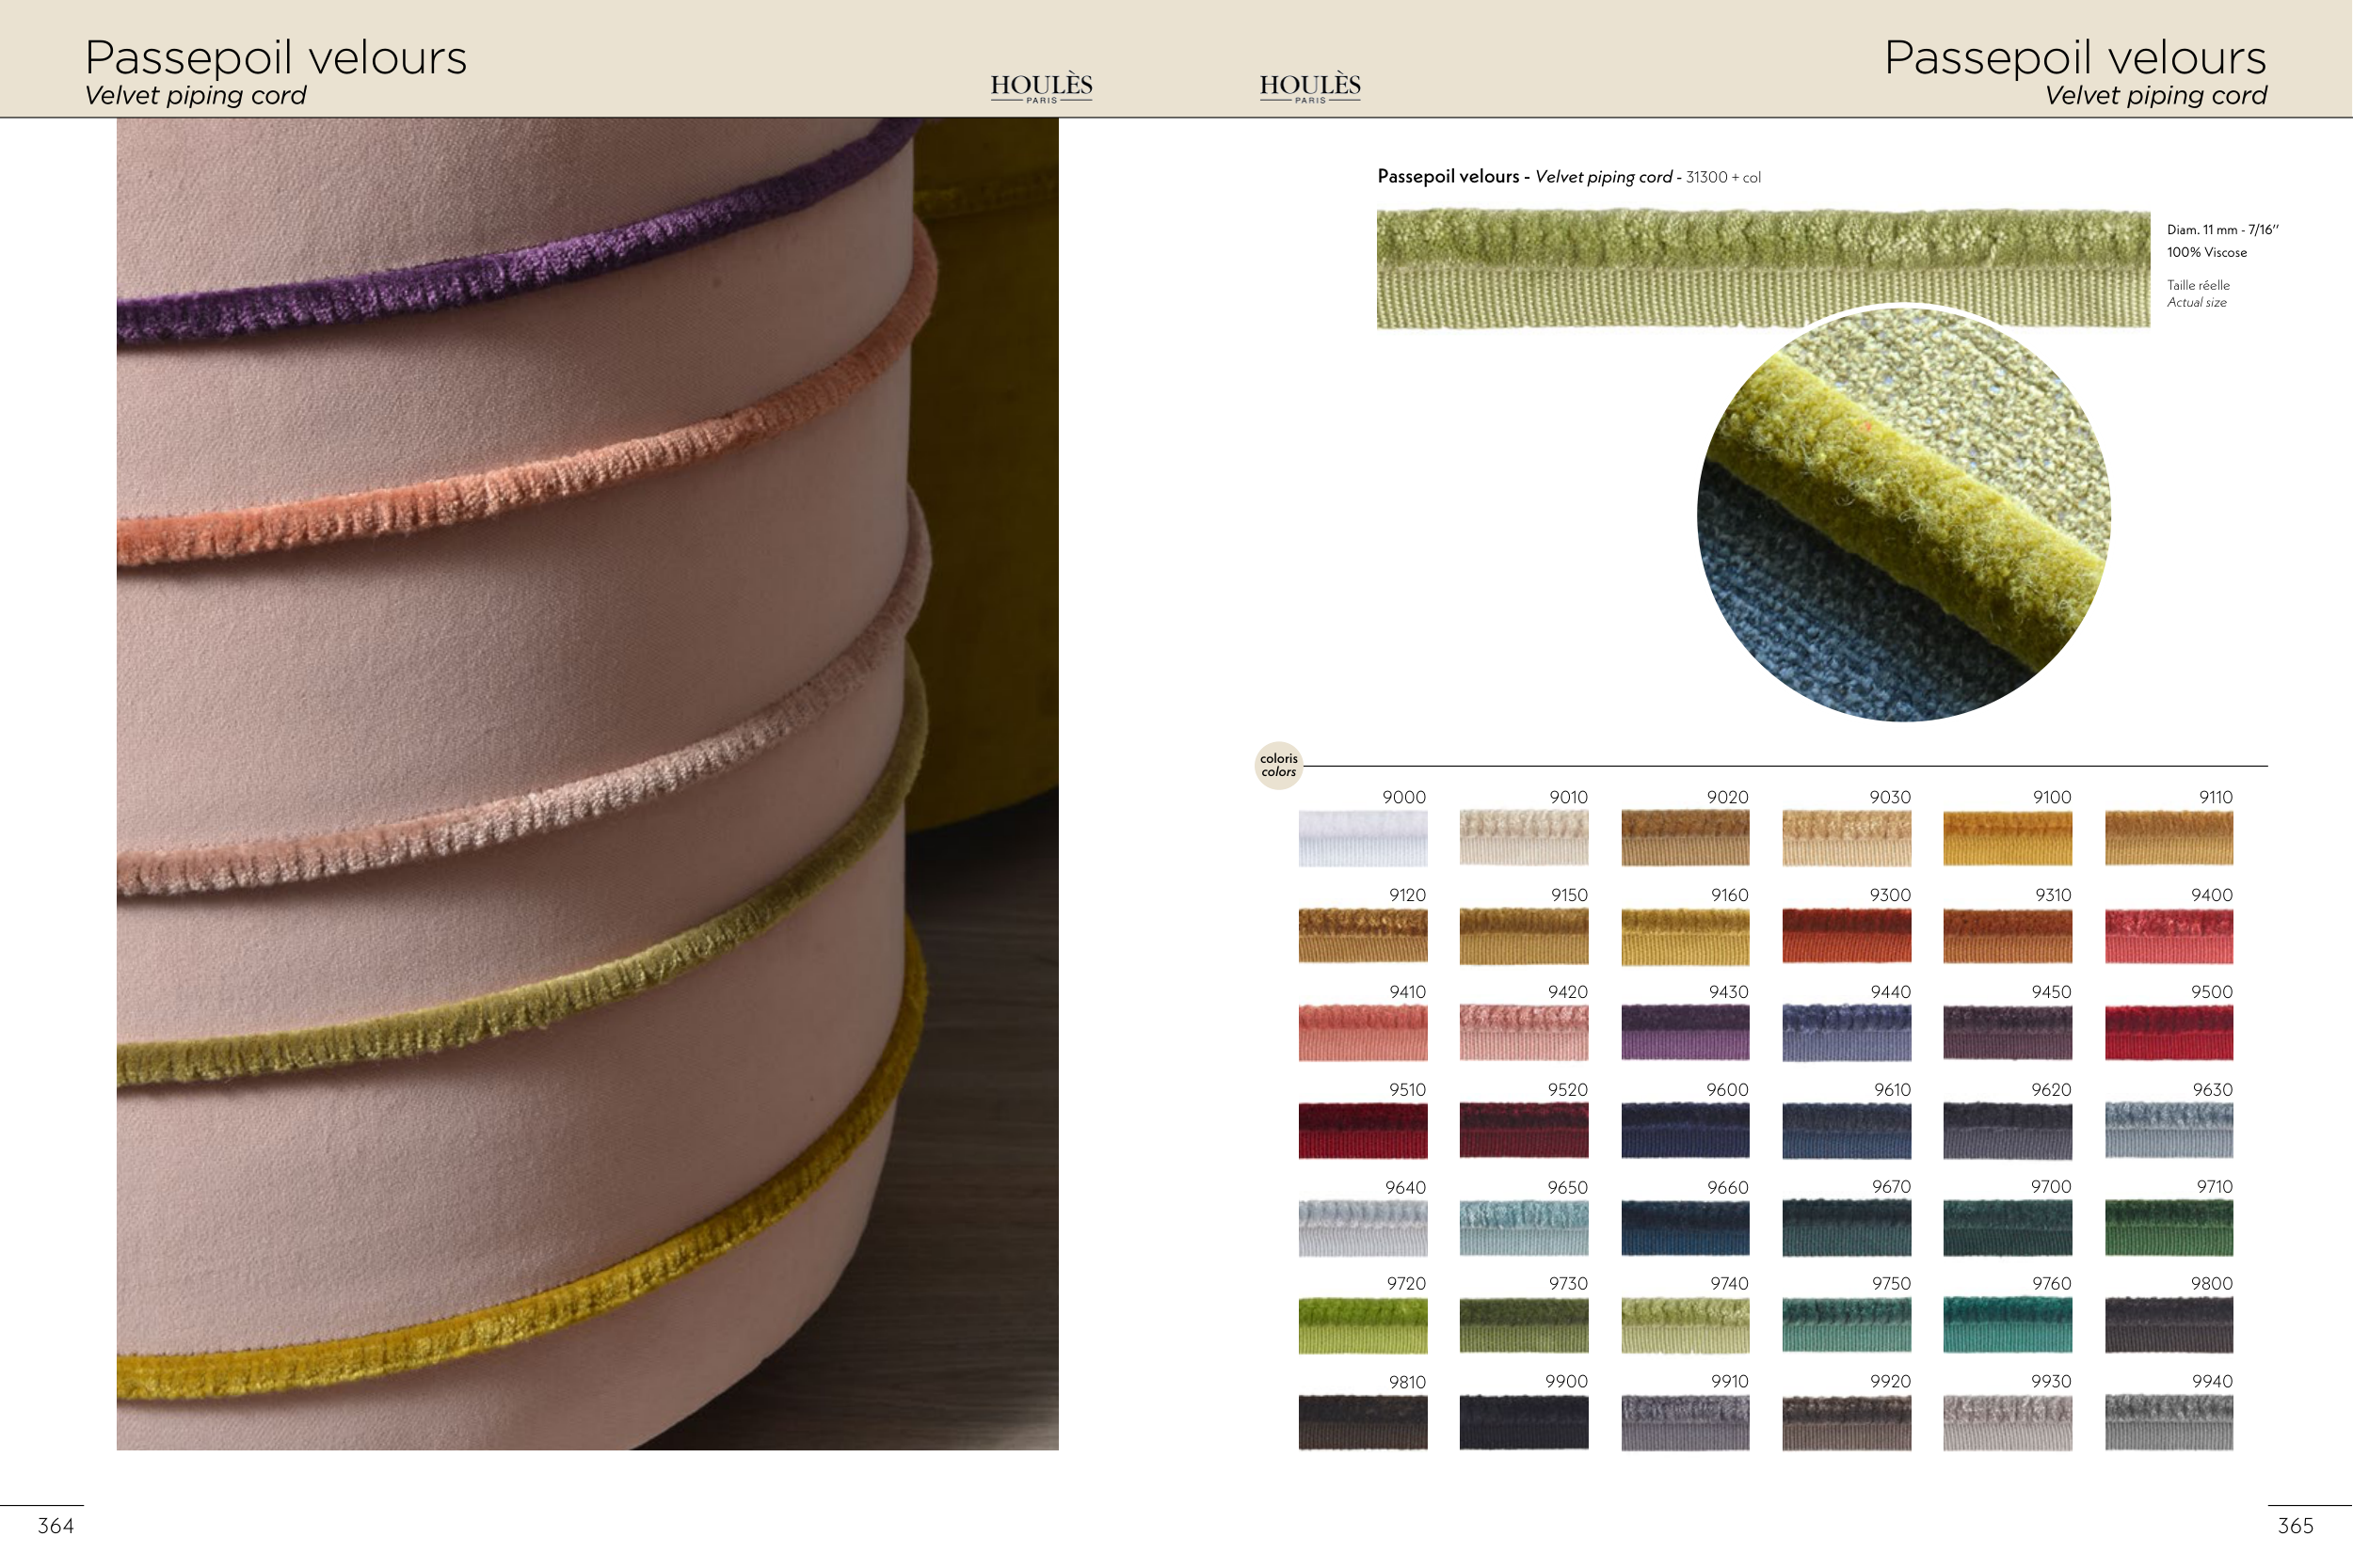Click the navy 9600 swatch
The width and height of the screenshot is (2353, 1568).
(1685, 1131)
